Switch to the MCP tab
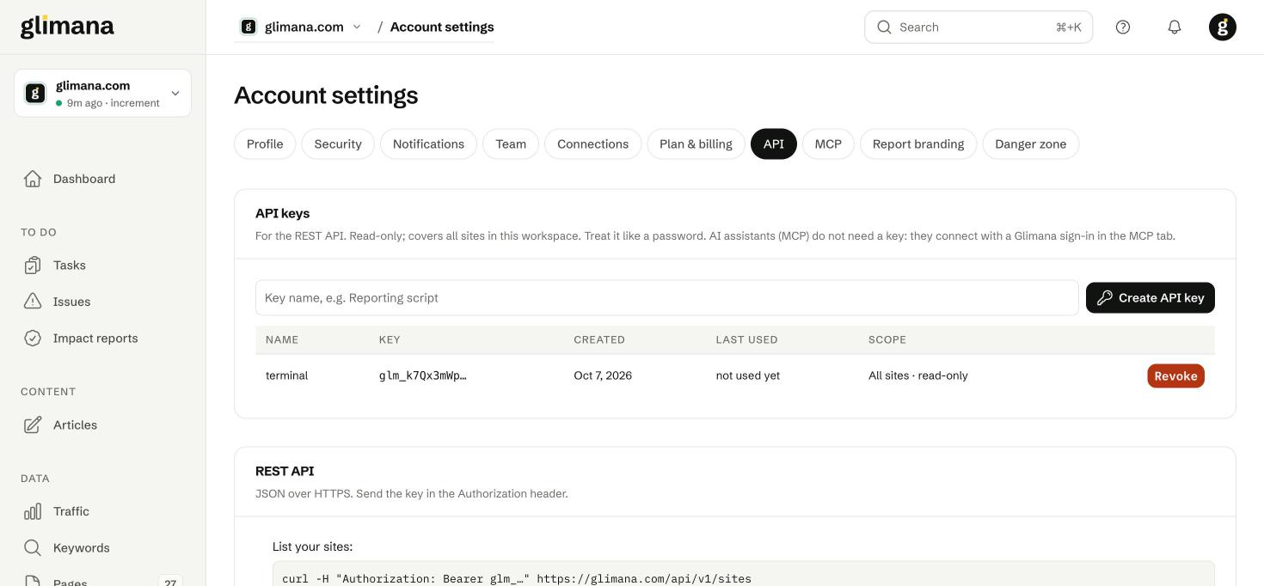This screenshot has height=586, width=1264. 828,143
